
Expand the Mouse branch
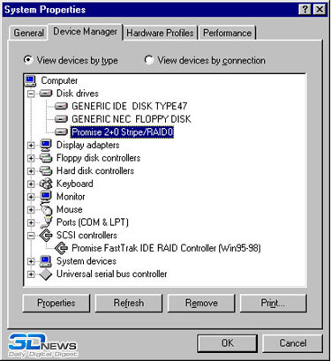coord(31,210)
